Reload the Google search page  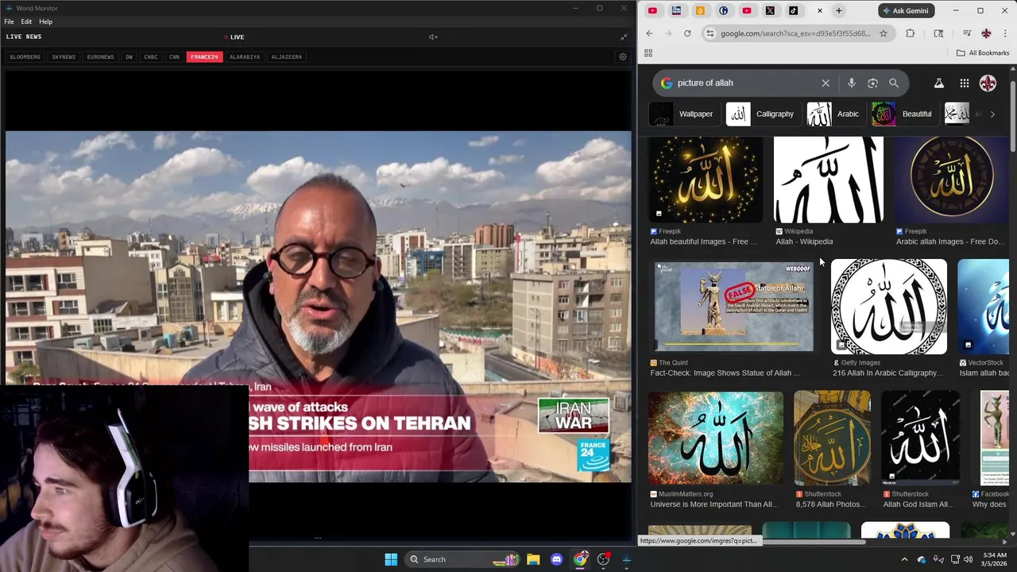pos(687,33)
